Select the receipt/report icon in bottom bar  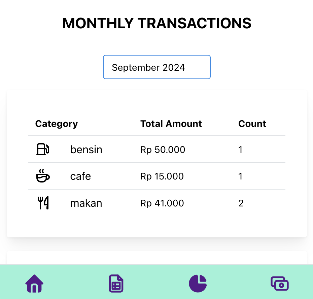click(x=116, y=284)
